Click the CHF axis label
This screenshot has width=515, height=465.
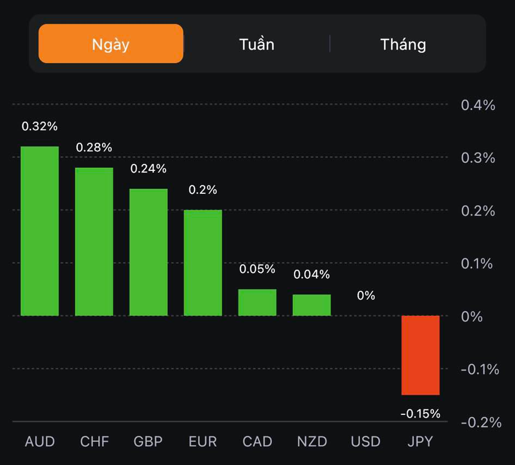click(x=94, y=441)
